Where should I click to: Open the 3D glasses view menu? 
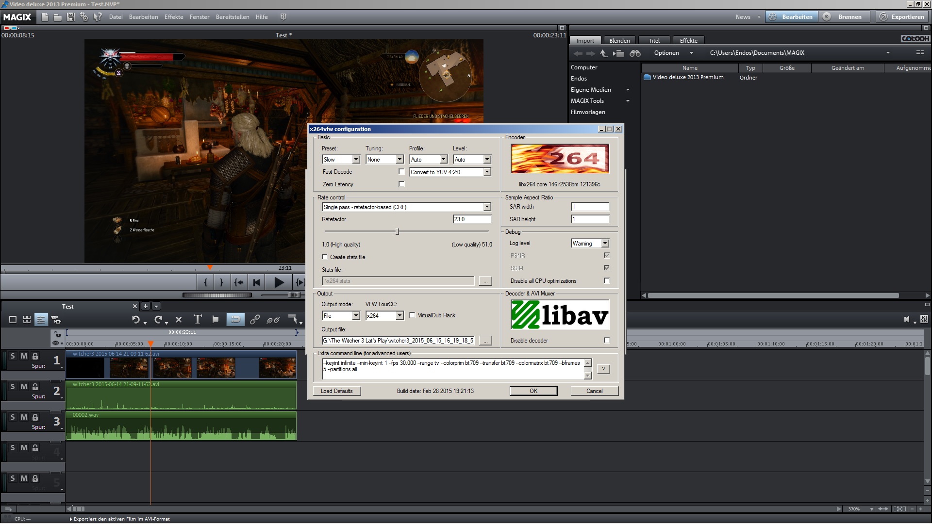11,28
